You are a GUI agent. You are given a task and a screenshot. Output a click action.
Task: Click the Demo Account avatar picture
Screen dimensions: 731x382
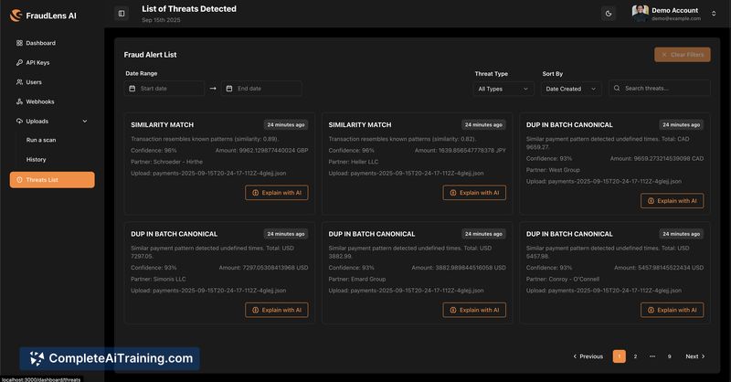point(641,13)
